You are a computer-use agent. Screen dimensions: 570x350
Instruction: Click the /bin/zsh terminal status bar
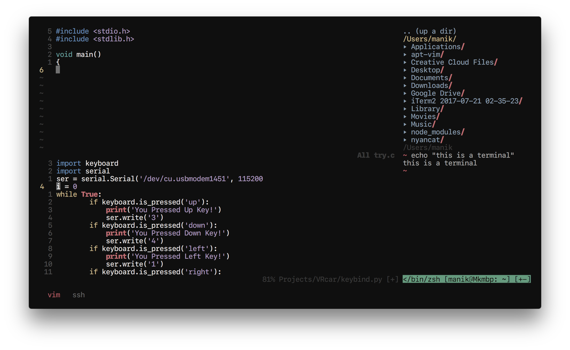coord(466,279)
